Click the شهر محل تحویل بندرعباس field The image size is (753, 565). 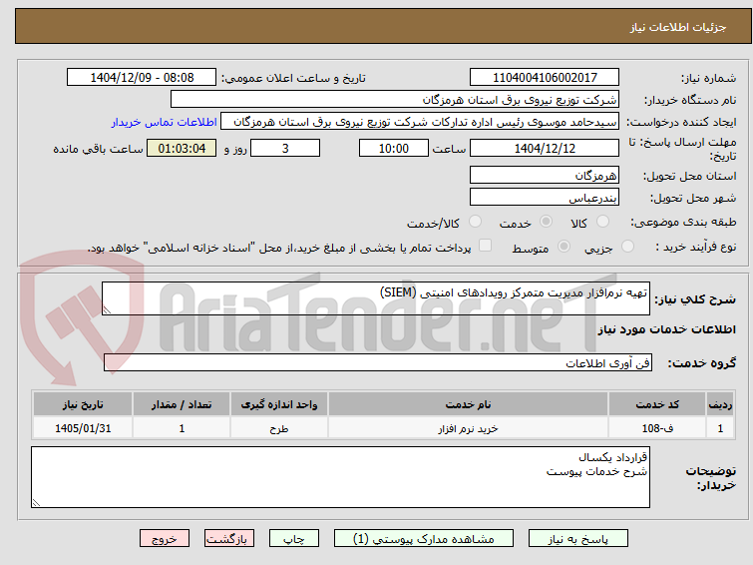click(545, 197)
